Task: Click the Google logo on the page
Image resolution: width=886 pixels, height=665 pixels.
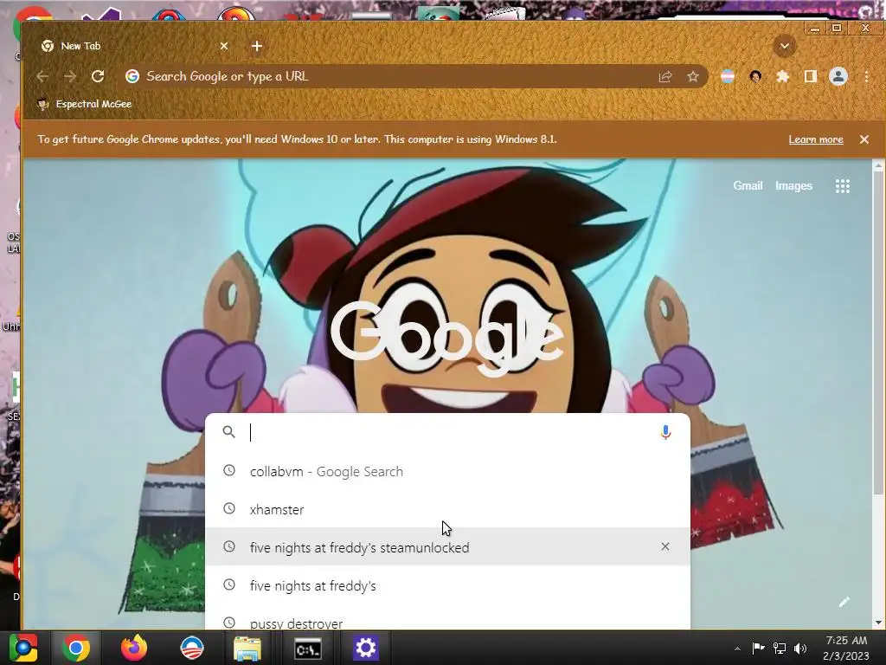Action: 446,338
